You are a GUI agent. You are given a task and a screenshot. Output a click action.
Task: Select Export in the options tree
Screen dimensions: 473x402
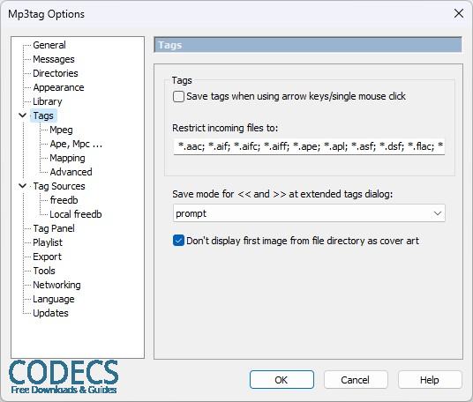point(47,257)
